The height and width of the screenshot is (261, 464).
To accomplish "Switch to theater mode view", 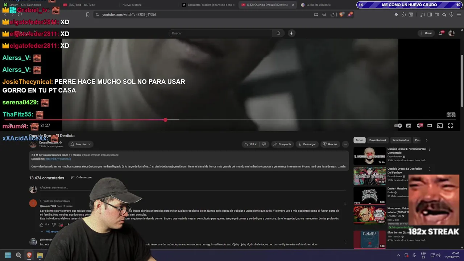I will click(430, 125).
